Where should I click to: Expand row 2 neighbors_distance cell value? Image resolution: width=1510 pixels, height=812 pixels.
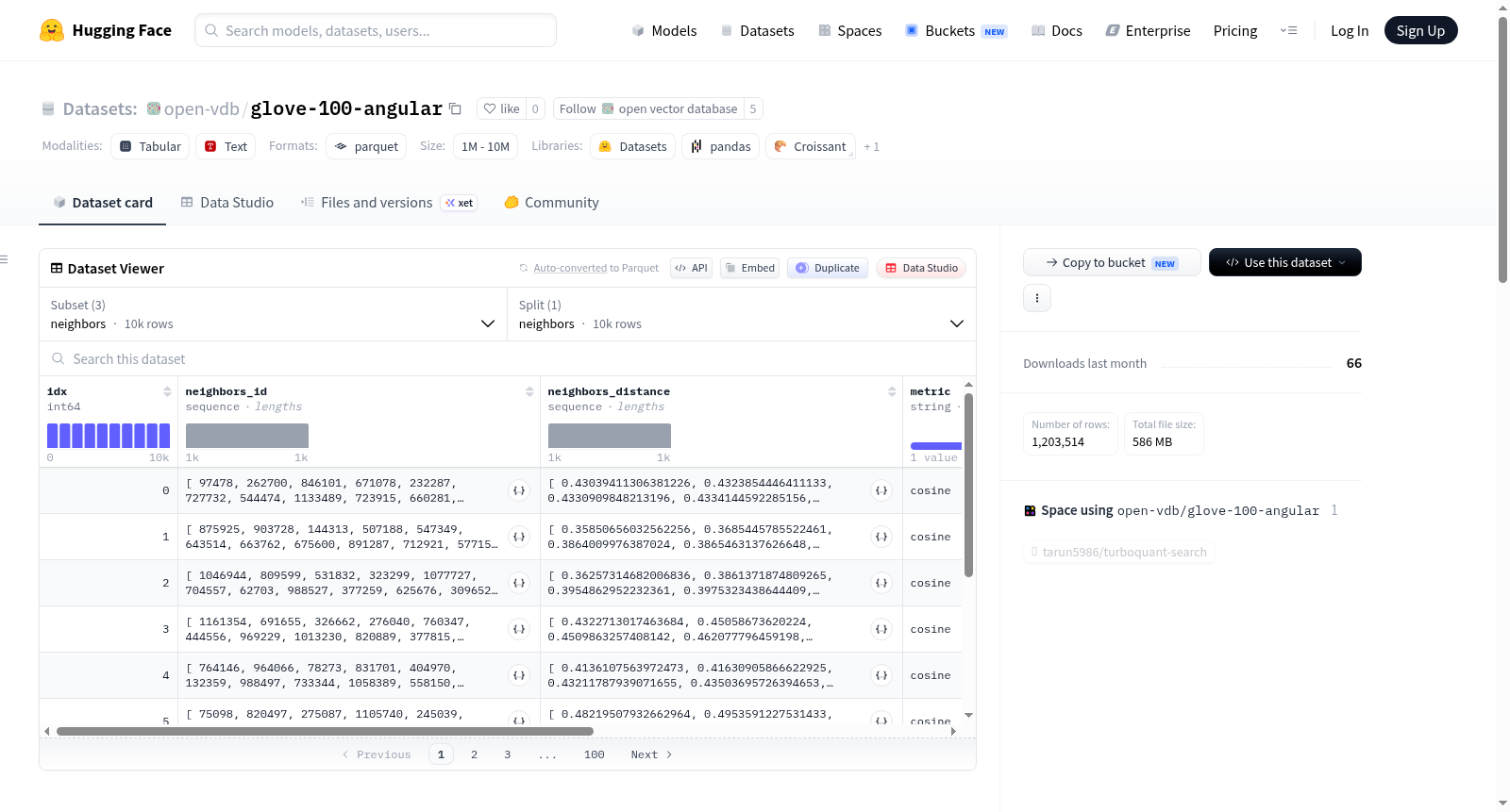[x=881, y=583]
